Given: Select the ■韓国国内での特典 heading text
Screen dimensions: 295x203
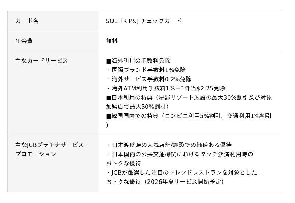Looking at the screenshot, I should tap(130, 116).
